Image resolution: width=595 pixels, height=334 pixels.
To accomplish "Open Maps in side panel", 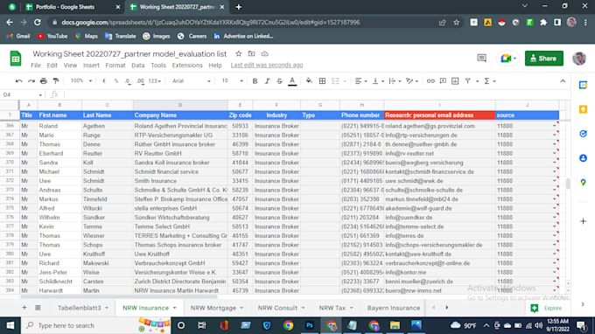I will pos(584,182).
